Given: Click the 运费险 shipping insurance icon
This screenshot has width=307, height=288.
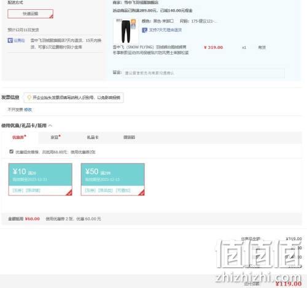Looking at the screenshot, I should click(x=10, y=40).
